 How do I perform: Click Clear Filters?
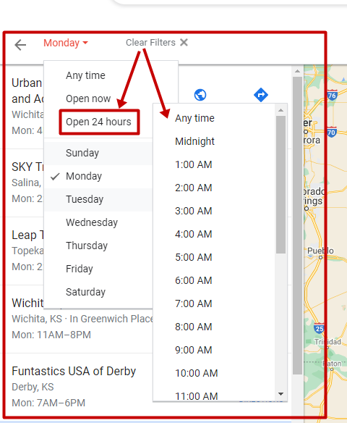[x=151, y=42]
